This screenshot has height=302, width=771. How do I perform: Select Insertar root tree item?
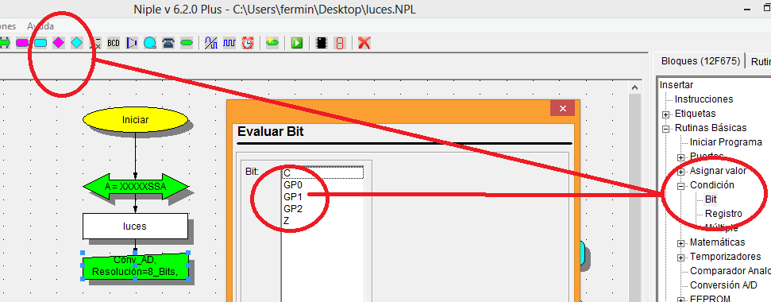[x=677, y=85]
